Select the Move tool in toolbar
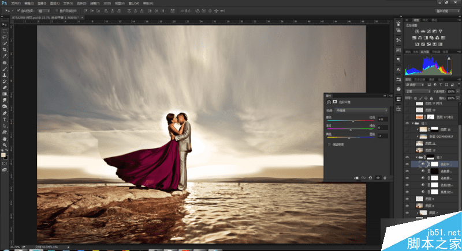 coord(5,24)
